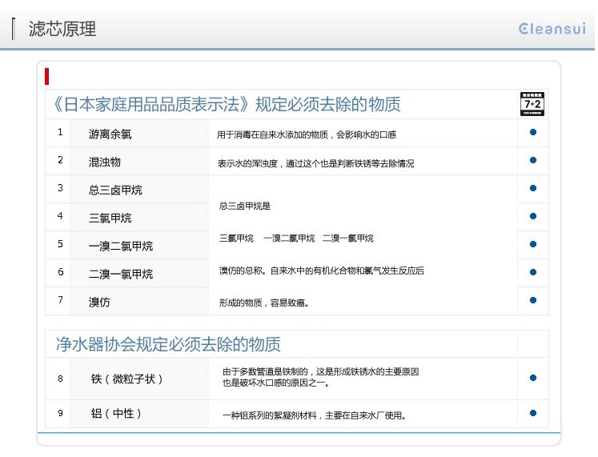The width and height of the screenshot is (598, 457).
Task: Click the 铁(微粒子状) row label
Action: pos(126,379)
